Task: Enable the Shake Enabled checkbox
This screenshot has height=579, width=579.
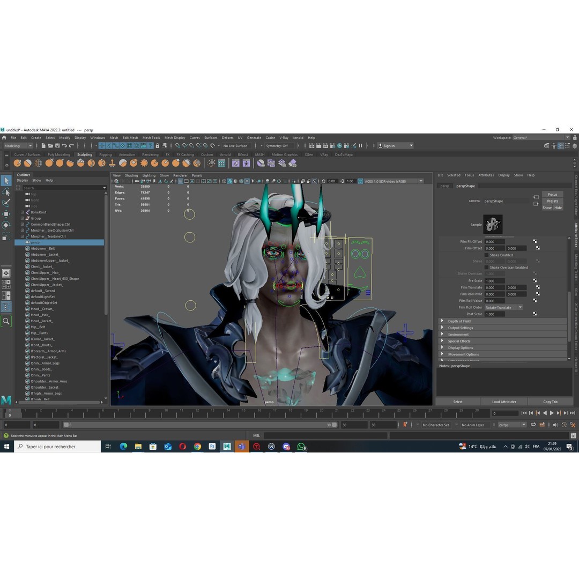Action: pos(487,255)
